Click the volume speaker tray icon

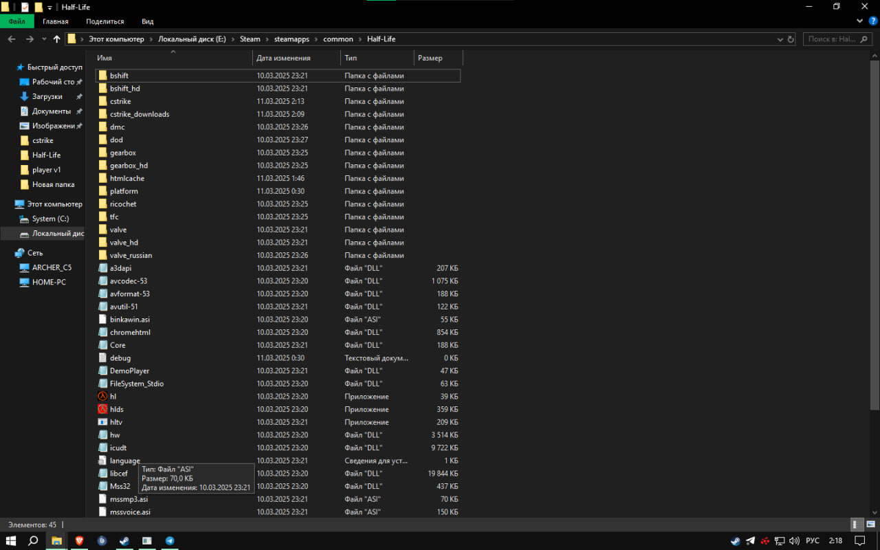(x=794, y=541)
